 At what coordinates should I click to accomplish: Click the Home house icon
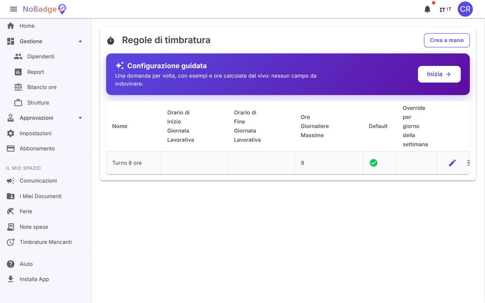[x=11, y=26]
